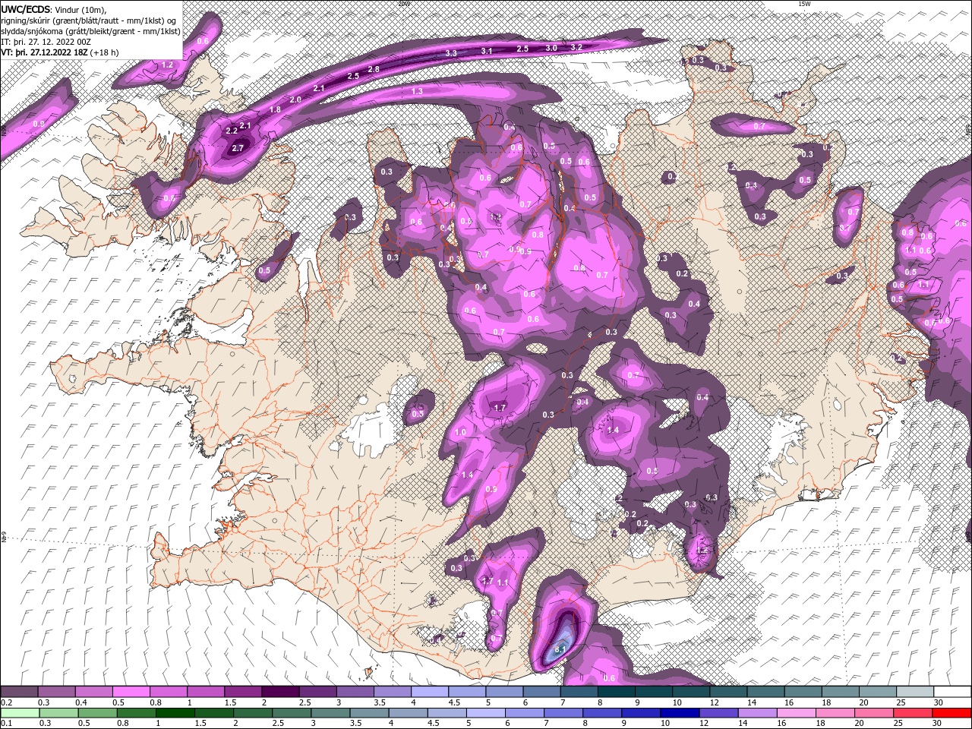972x729 pixels.
Task: Click the VT valid time 18Z text
Action: pos(44,52)
